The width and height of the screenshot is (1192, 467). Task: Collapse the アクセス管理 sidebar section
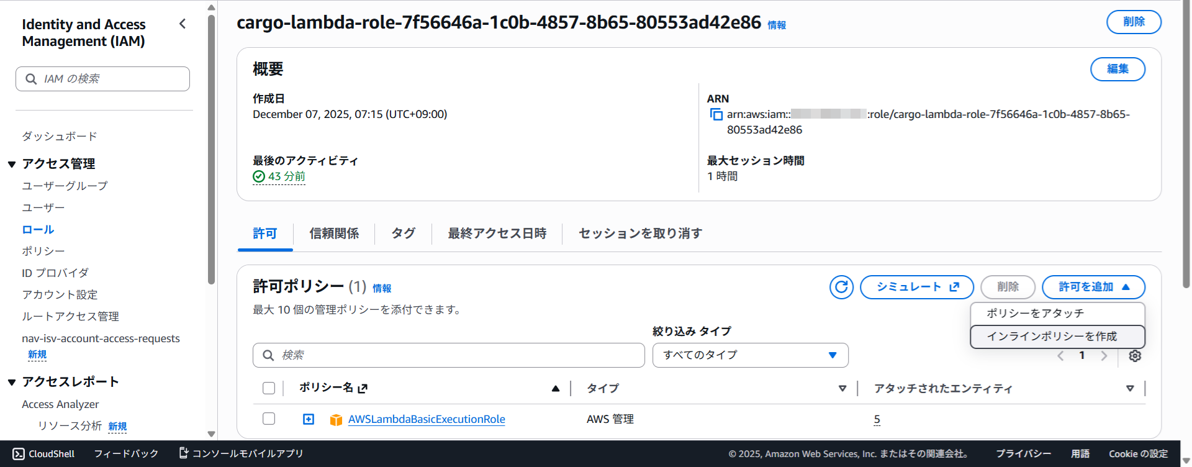pos(12,164)
